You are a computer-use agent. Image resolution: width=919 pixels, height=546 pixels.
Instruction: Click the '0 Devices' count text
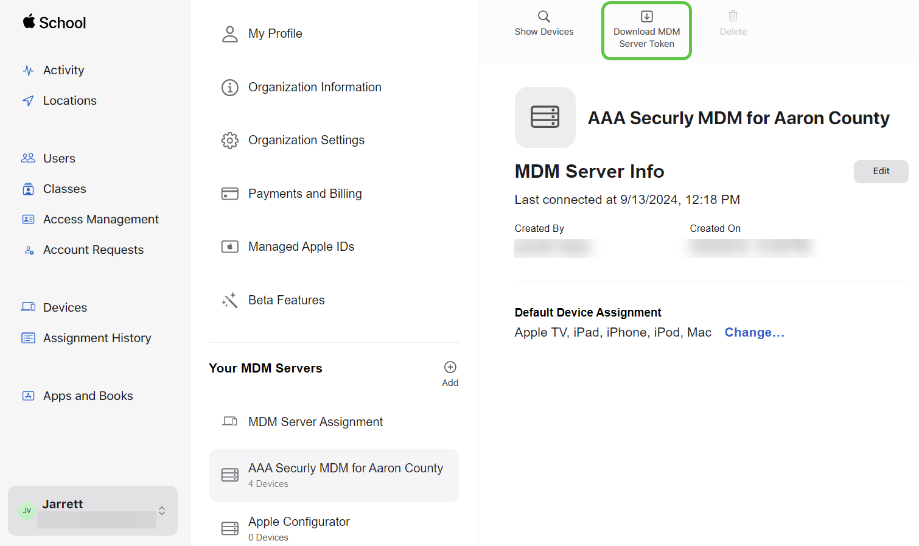pyautogui.click(x=268, y=537)
